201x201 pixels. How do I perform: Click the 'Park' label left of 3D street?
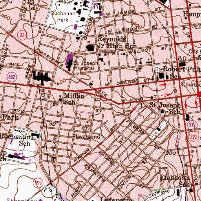pyautogui.click(x=10, y=117)
